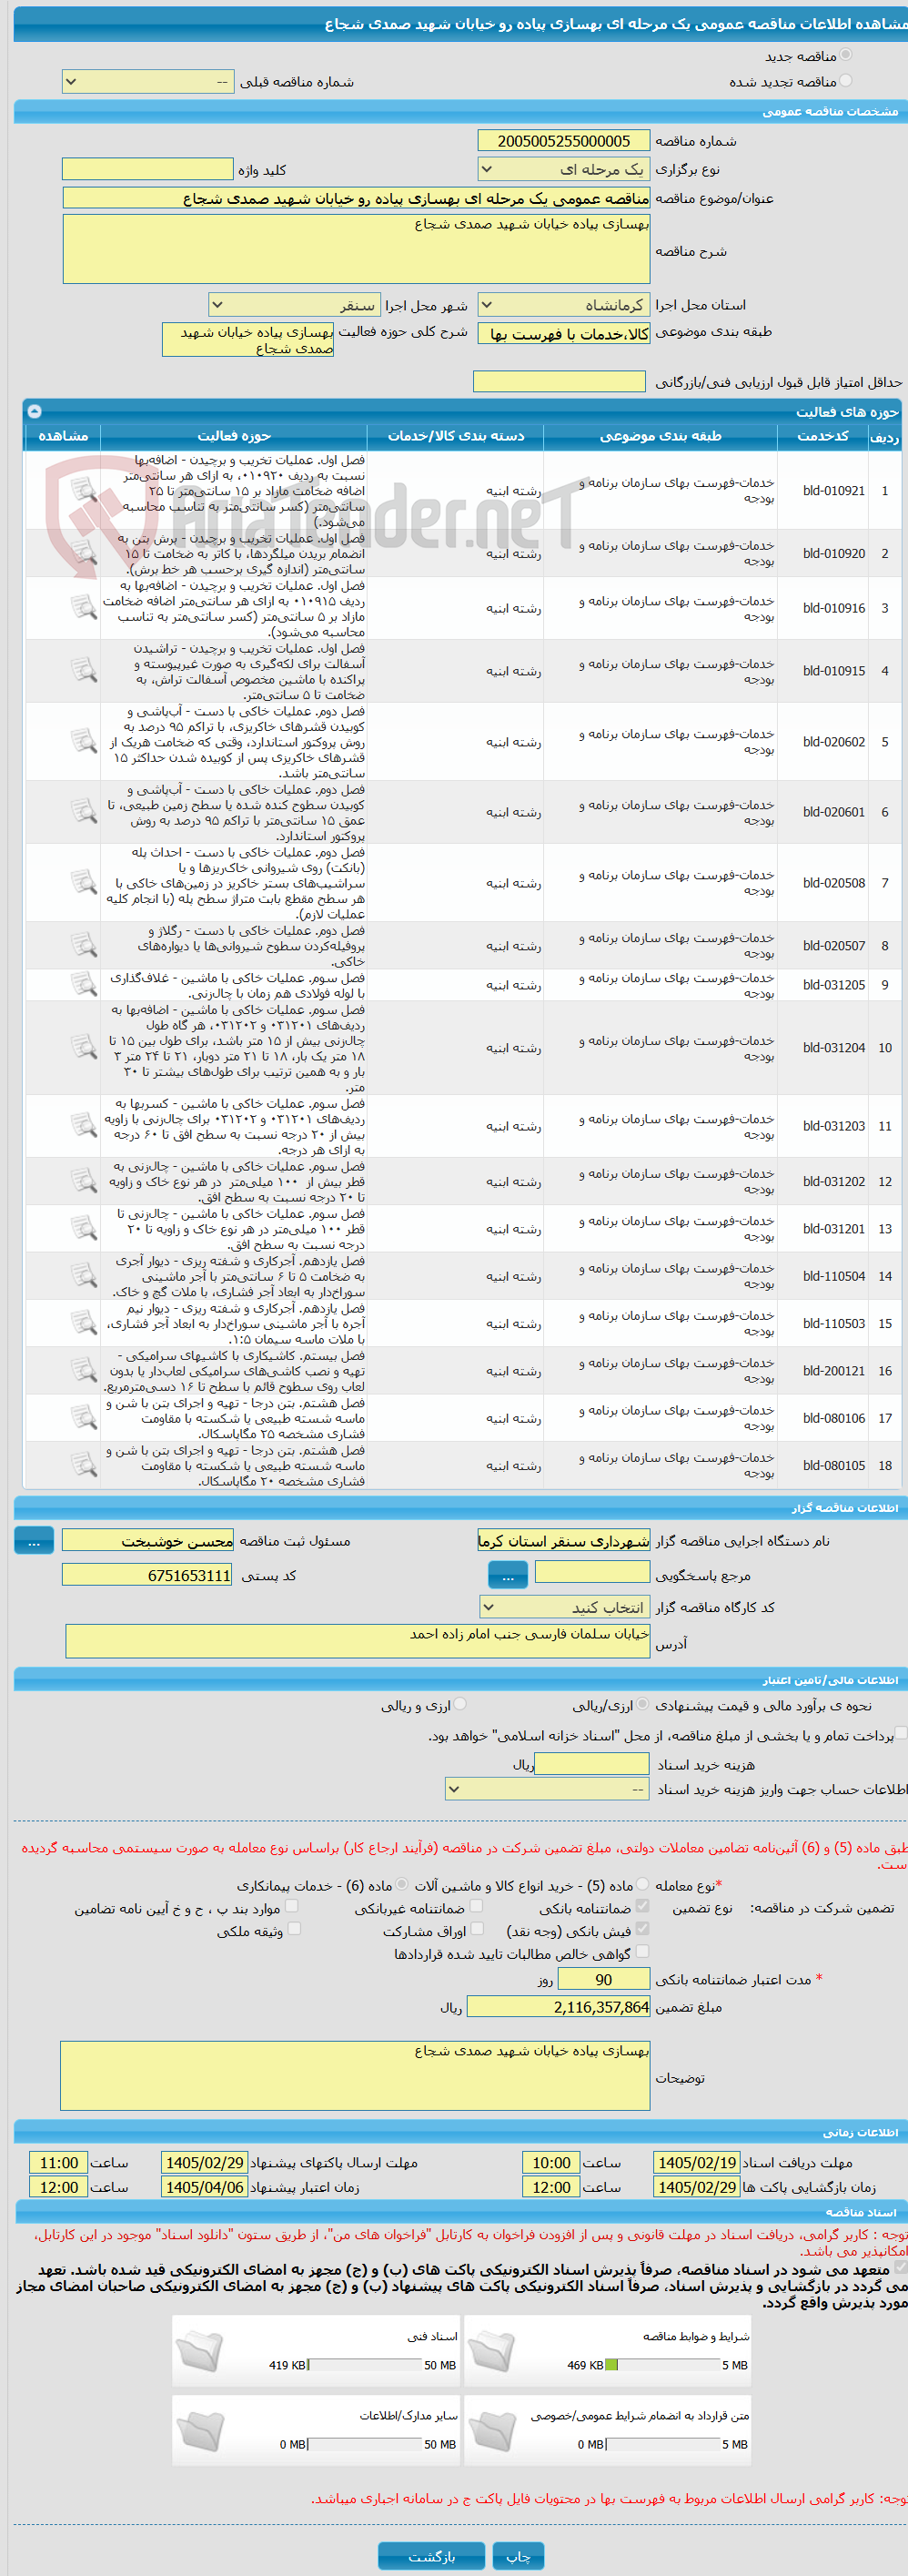Image resolution: width=908 pixels, height=2576 pixels.
Task: Click ellipsis button beside مسئول ثبت مناقصه
Action: coord(34,1541)
